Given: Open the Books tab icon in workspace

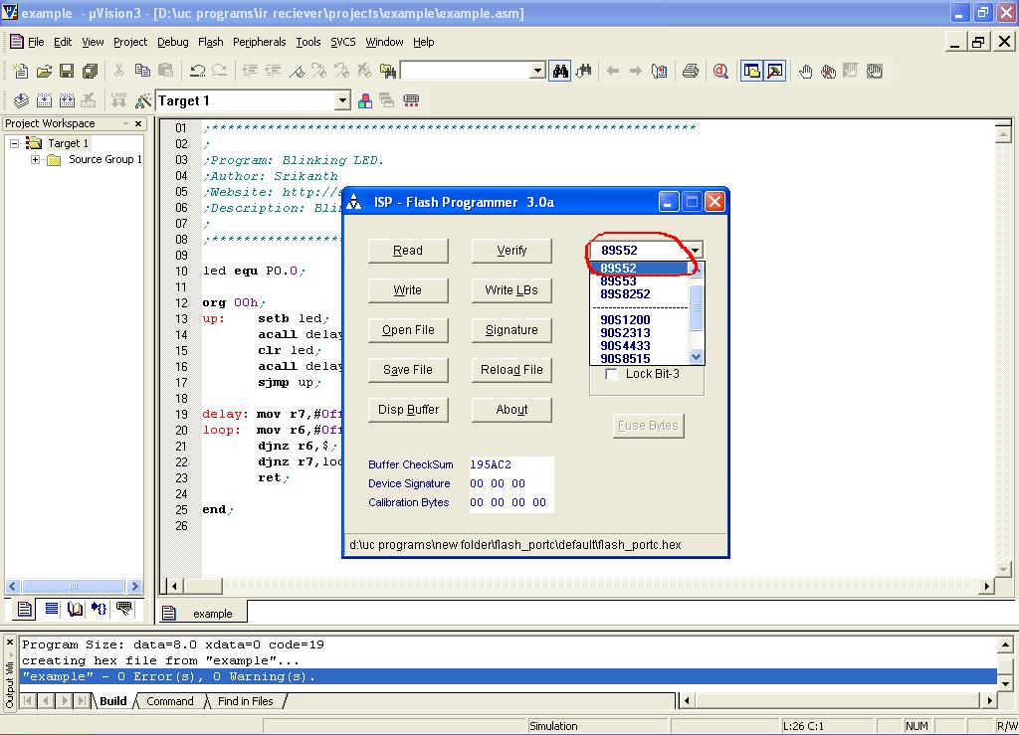Looking at the screenshot, I should click(x=75, y=609).
